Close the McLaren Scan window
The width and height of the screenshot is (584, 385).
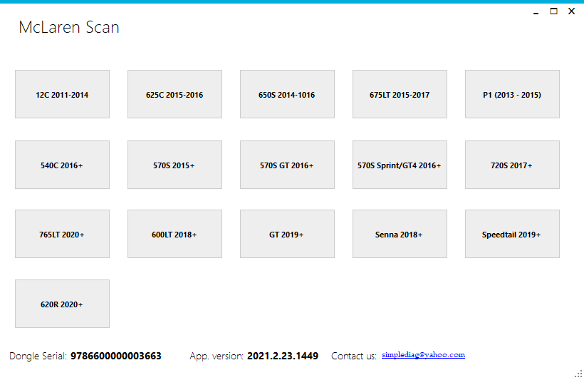571,11
